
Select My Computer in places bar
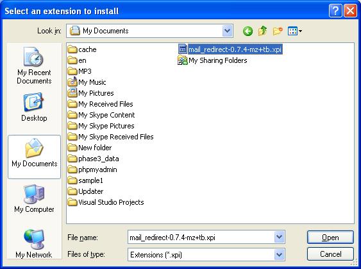(34, 198)
